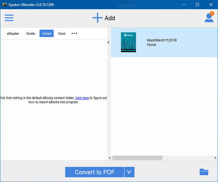
Task: Click the Epubor app logo in title bar
Action: click(4, 4)
